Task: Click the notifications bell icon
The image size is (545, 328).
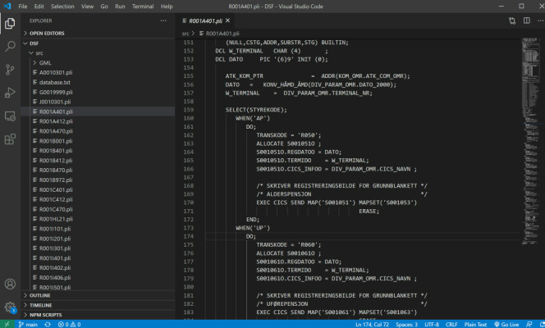Action: tap(542, 324)
